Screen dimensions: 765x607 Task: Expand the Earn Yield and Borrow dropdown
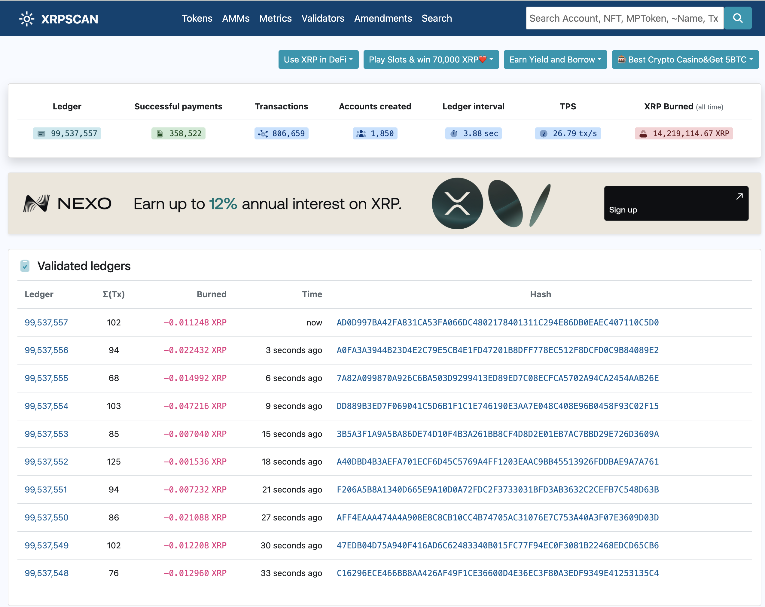[555, 59]
